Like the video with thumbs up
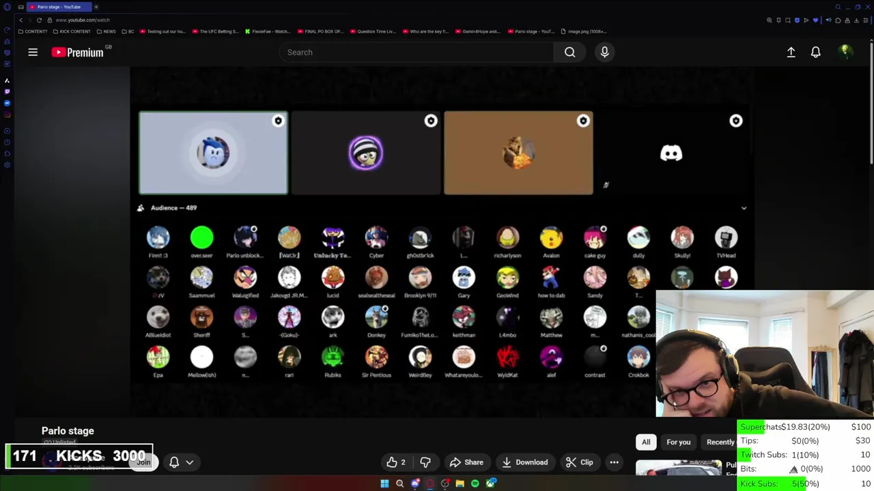This screenshot has width=874, height=491. point(396,462)
